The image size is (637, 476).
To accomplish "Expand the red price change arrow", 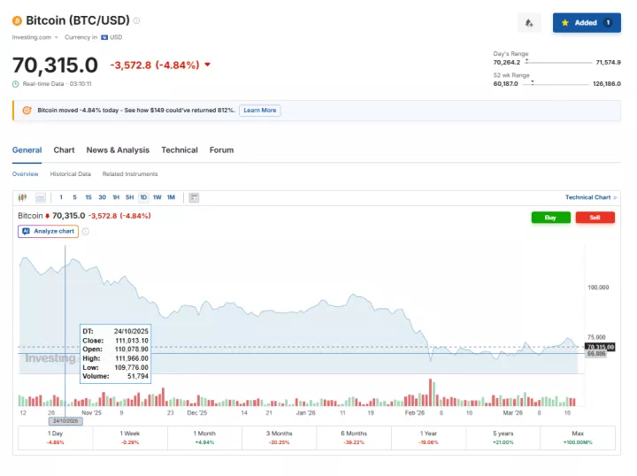I will pyautogui.click(x=207, y=65).
